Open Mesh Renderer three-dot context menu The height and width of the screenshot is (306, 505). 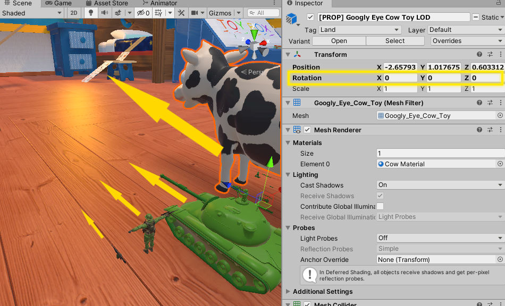click(501, 130)
